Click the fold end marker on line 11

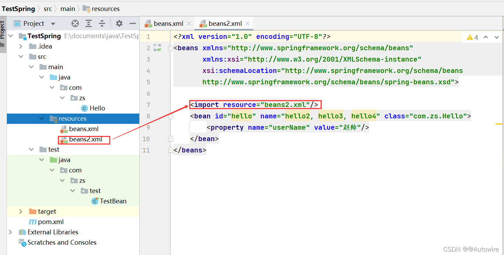[x=170, y=150]
